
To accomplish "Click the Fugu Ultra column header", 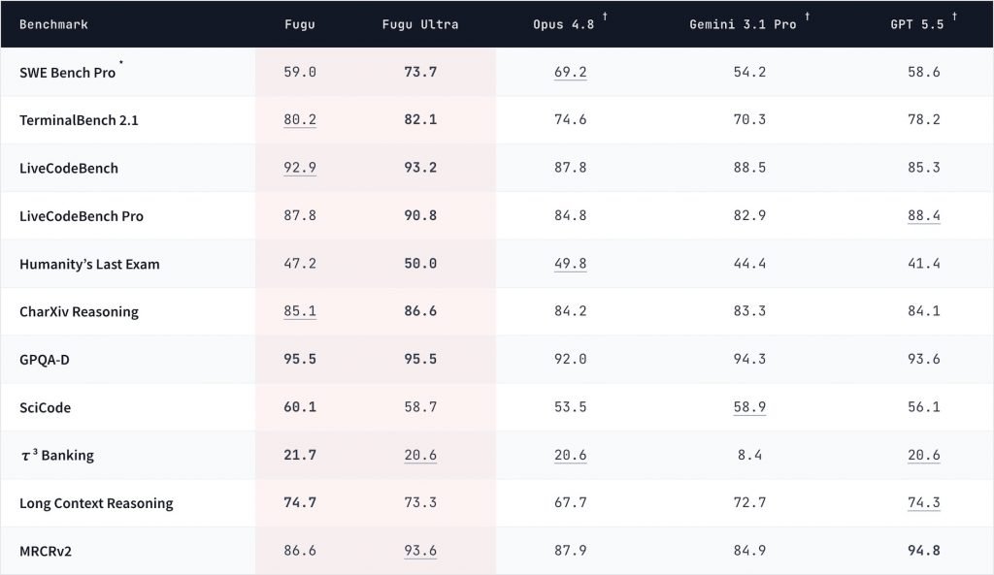I will tap(420, 24).
